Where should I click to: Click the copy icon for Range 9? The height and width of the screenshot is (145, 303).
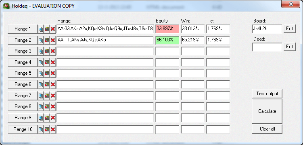41,118
